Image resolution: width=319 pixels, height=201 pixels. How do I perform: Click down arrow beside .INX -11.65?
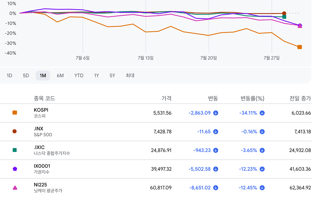[216, 132]
